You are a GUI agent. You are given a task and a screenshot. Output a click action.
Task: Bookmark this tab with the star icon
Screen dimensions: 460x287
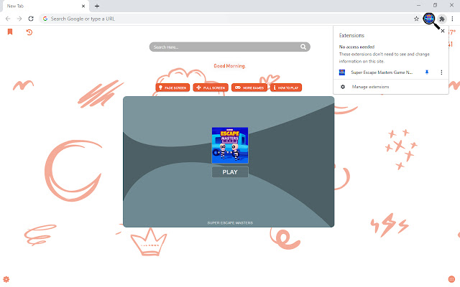pos(416,19)
